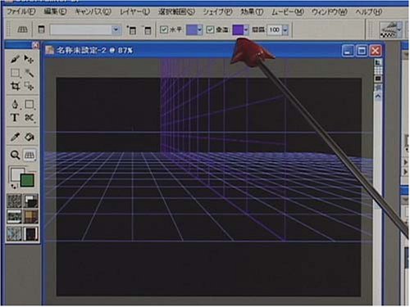This screenshot has height=307, width=410.
Task: Open the gradient selector thumbnail
Action: 30,201
